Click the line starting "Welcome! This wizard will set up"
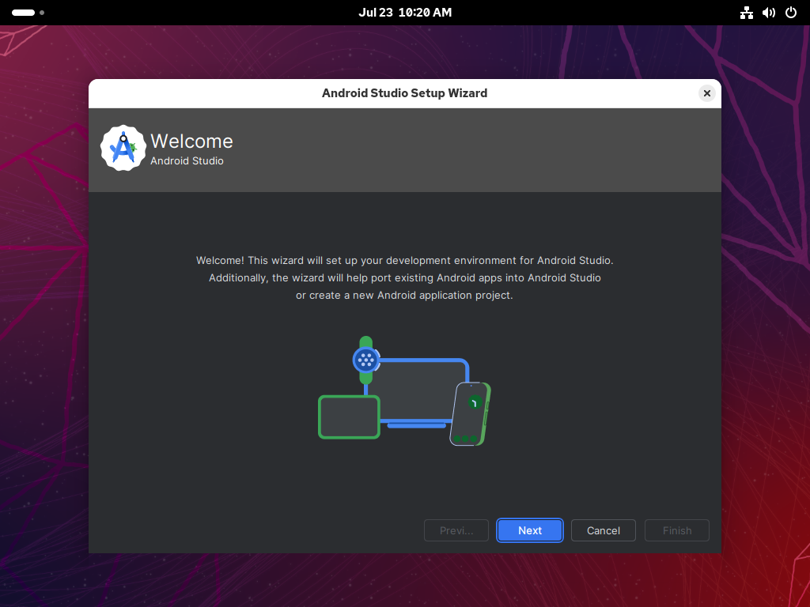 (404, 261)
